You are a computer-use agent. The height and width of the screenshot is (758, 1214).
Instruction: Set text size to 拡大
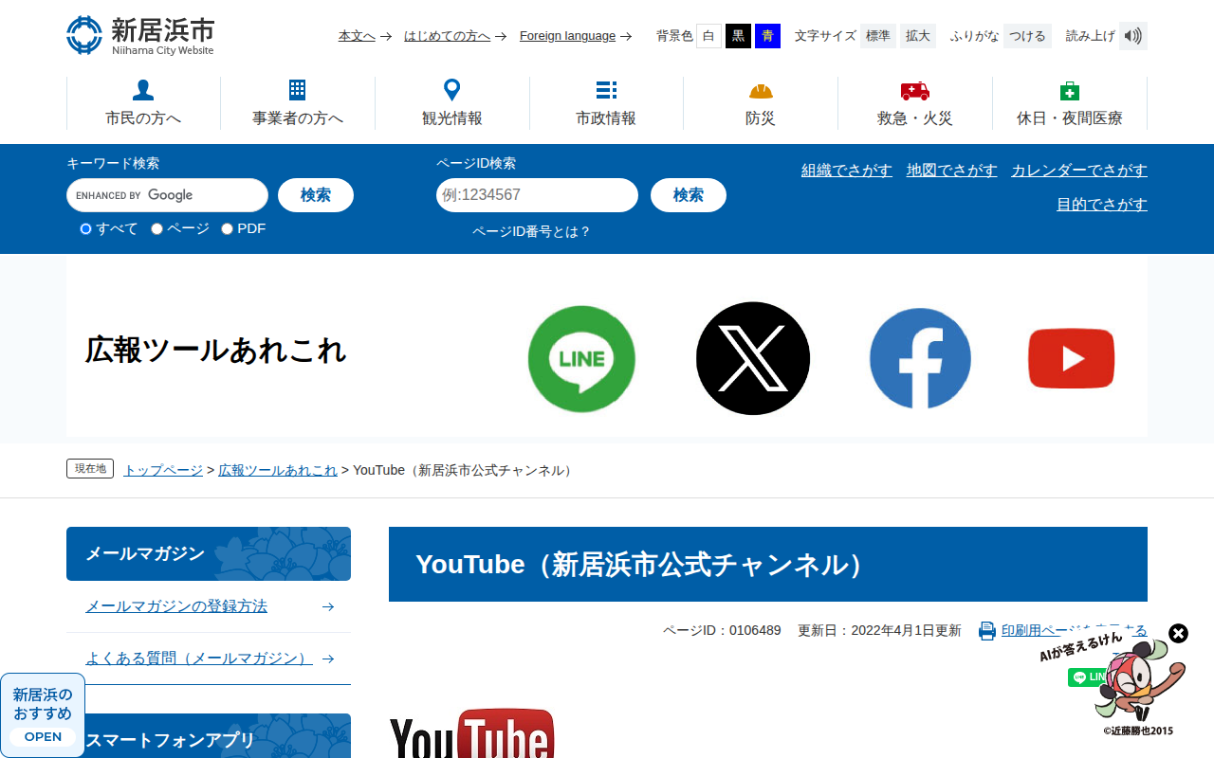[x=918, y=36]
